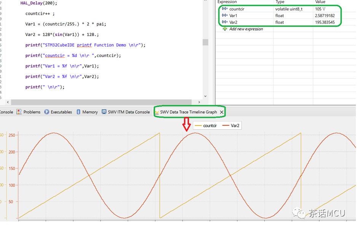Click the countcir expression variable icon

(225, 9)
